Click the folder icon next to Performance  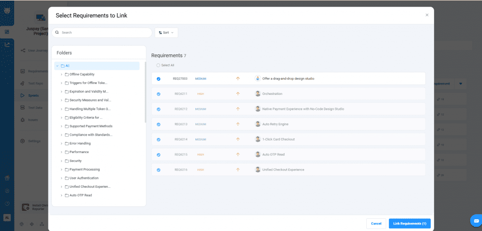pos(67,152)
